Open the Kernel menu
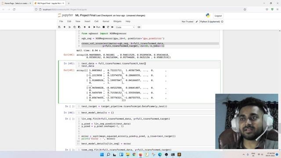The width and height of the screenshot is (281, 158). (106, 22)
